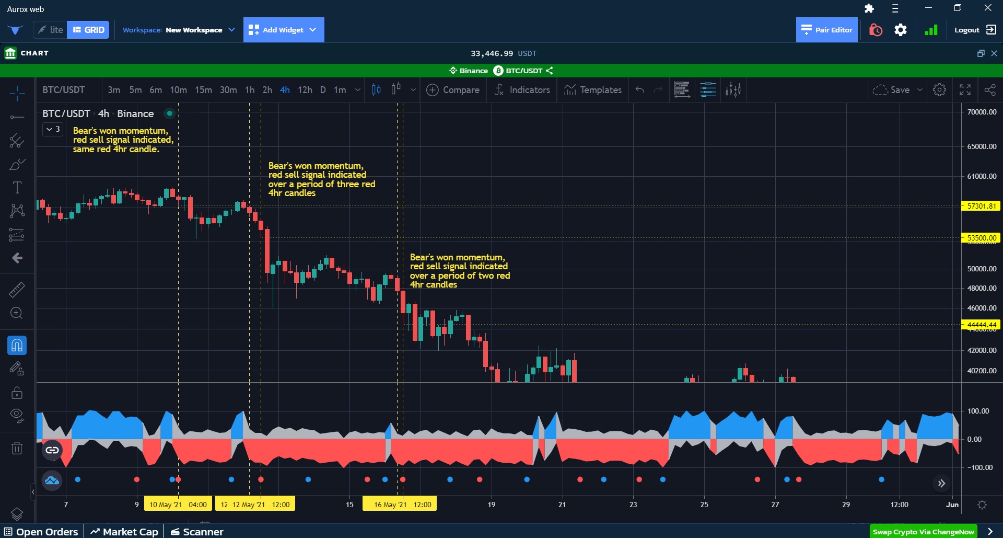Switch to the 1h timeframe
Viewport: 1003px width, 538px height.
tap(250, 90)
